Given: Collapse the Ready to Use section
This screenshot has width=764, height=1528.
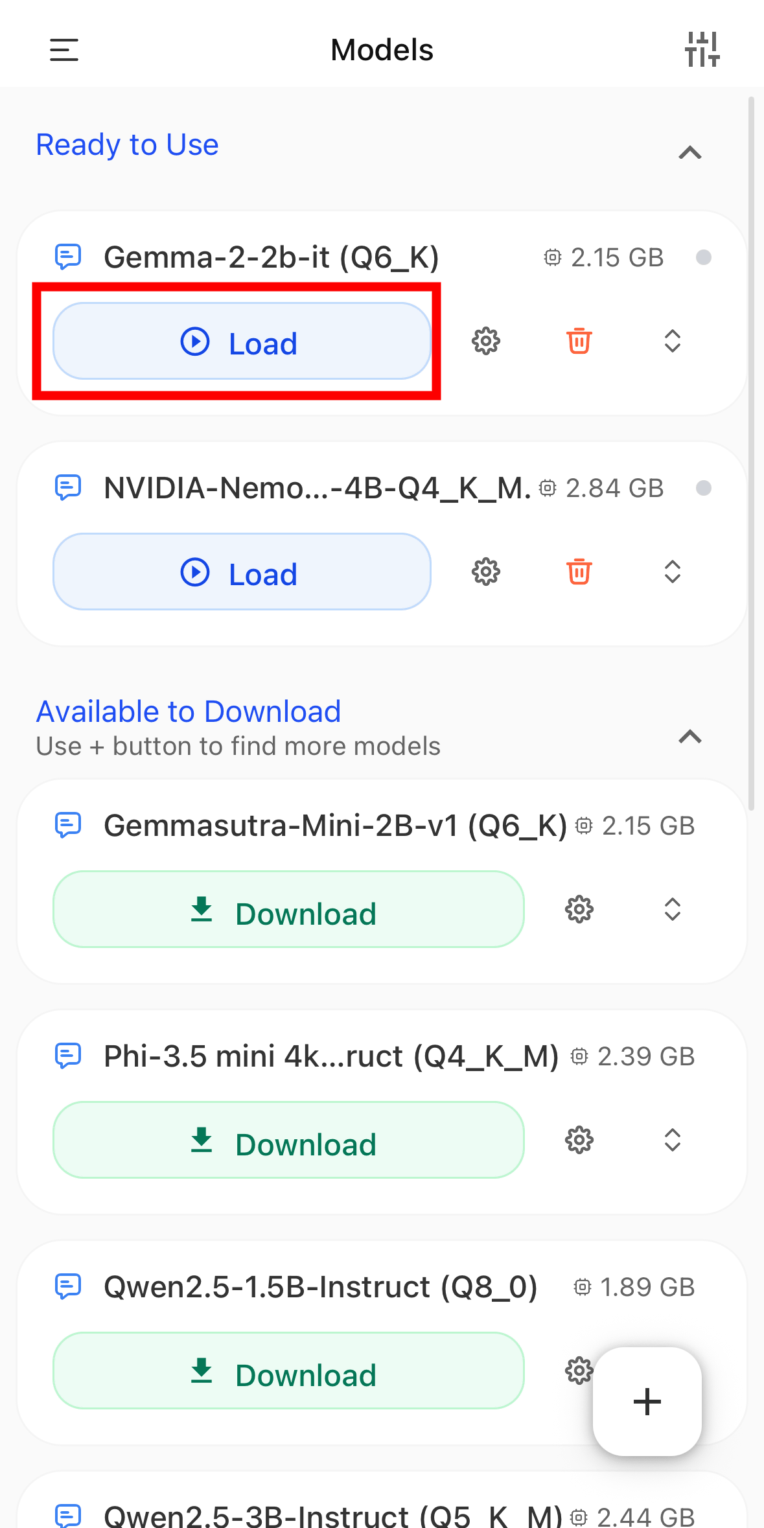Looking at the screenshot, I should click(690, 153).
